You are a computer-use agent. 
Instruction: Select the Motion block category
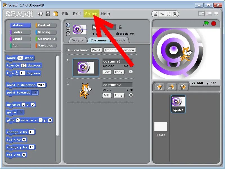(x=21, y=25)
